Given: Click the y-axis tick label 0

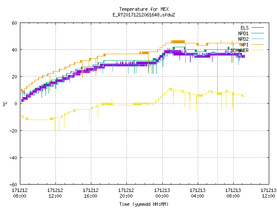Looking at the screenshot, I should click(x=16, y=104).
